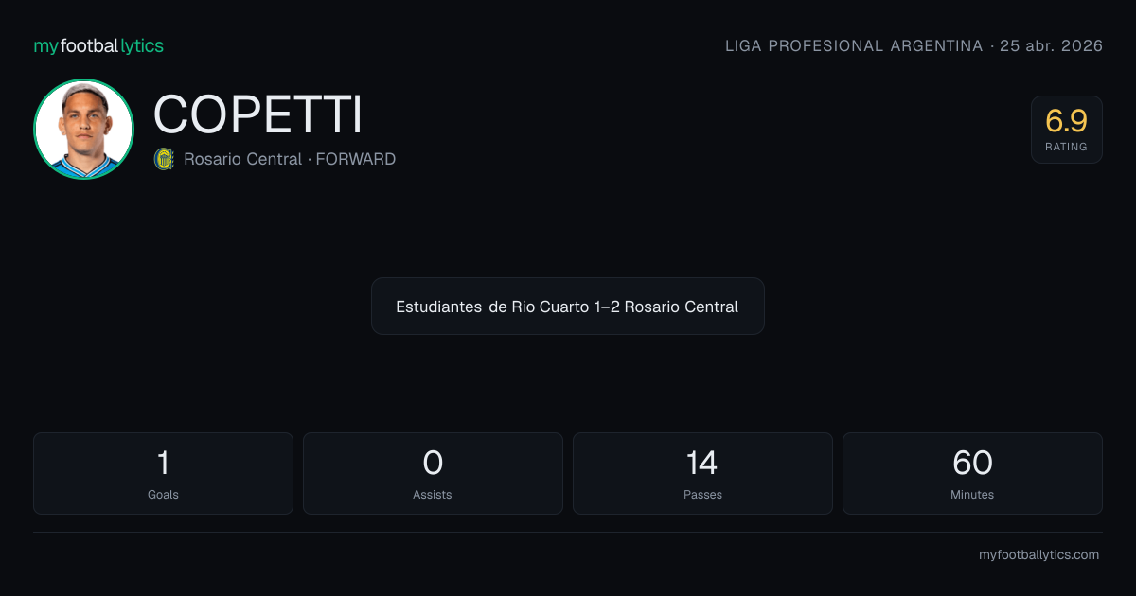Click the number 60 in Minutes
The image size is (1136, 596).
(x=972, y=463)
